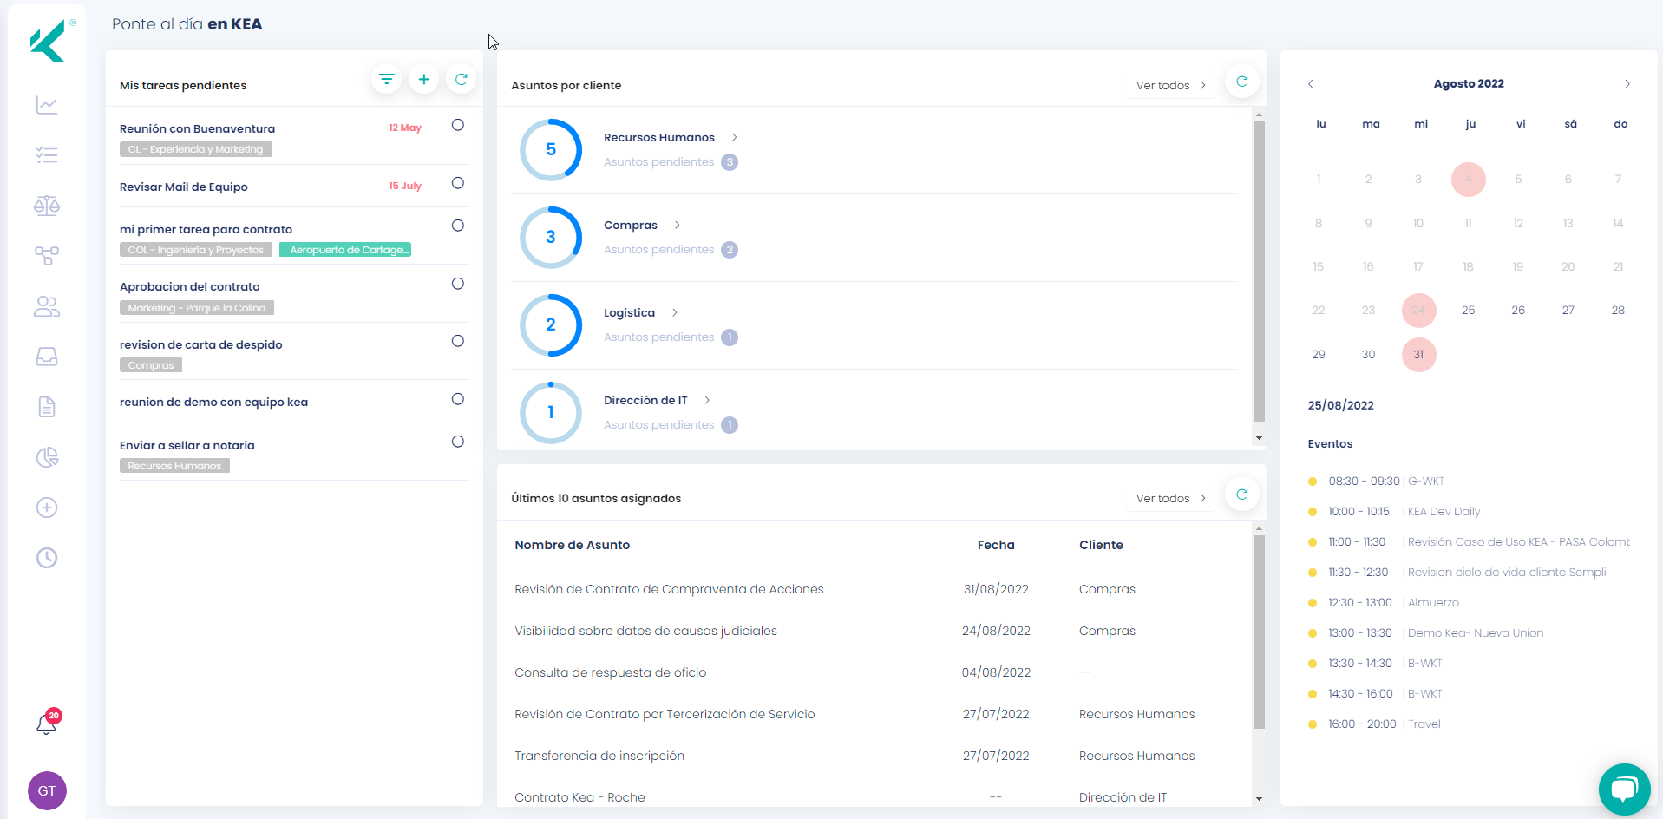Image resolution: width=1663 pixels, height=819 pixels.
Task: Open the clients (people) section in sidebar
Action: (46, 306)
